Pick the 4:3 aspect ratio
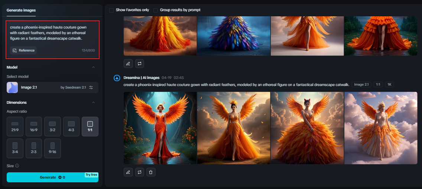This screenshot has width=422, height=189. 71,126
